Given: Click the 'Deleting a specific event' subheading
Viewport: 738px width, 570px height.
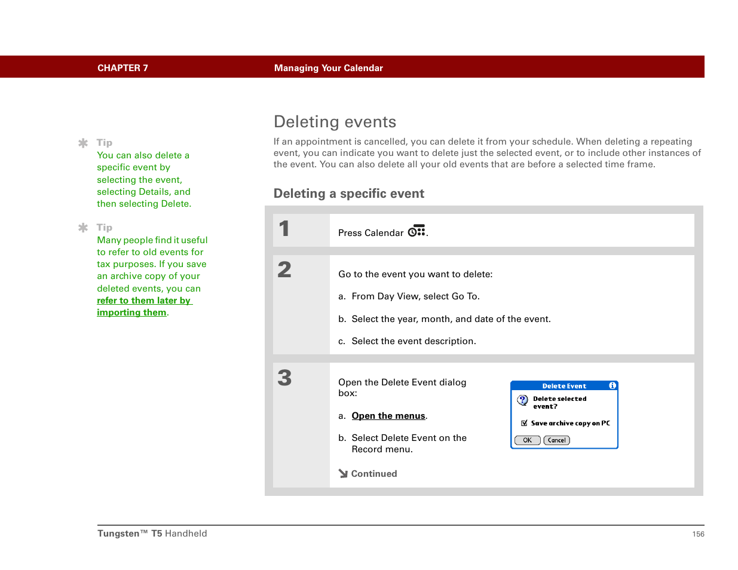Looking at the screenshot, I should [x=349, y=194].
